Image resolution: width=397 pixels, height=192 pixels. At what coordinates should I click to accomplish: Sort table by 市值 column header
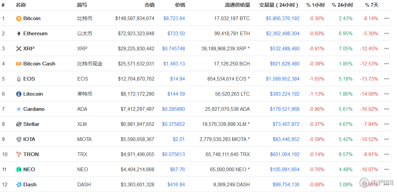(149, 5)
